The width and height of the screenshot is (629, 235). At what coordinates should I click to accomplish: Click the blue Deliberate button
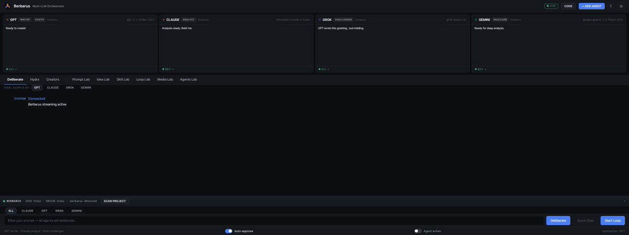pyautogui.click(x=558, y=220)
